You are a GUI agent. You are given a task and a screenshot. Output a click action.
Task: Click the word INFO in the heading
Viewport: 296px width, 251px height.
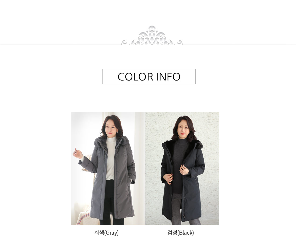click(x=168, y=77)
